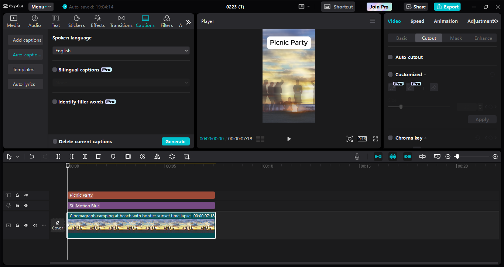Click the Export button

447,7
